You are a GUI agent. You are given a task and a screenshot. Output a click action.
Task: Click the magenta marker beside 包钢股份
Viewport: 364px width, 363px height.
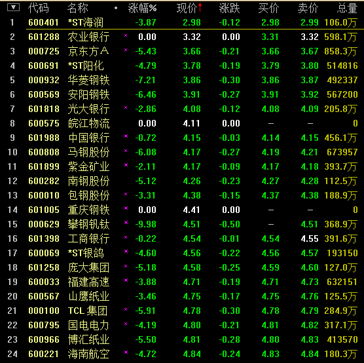click(x=126, y=194)
